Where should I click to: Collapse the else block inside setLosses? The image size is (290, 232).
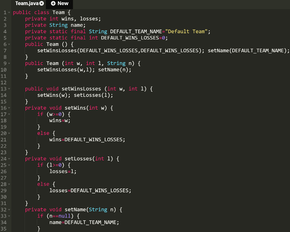tap(9, 184)
